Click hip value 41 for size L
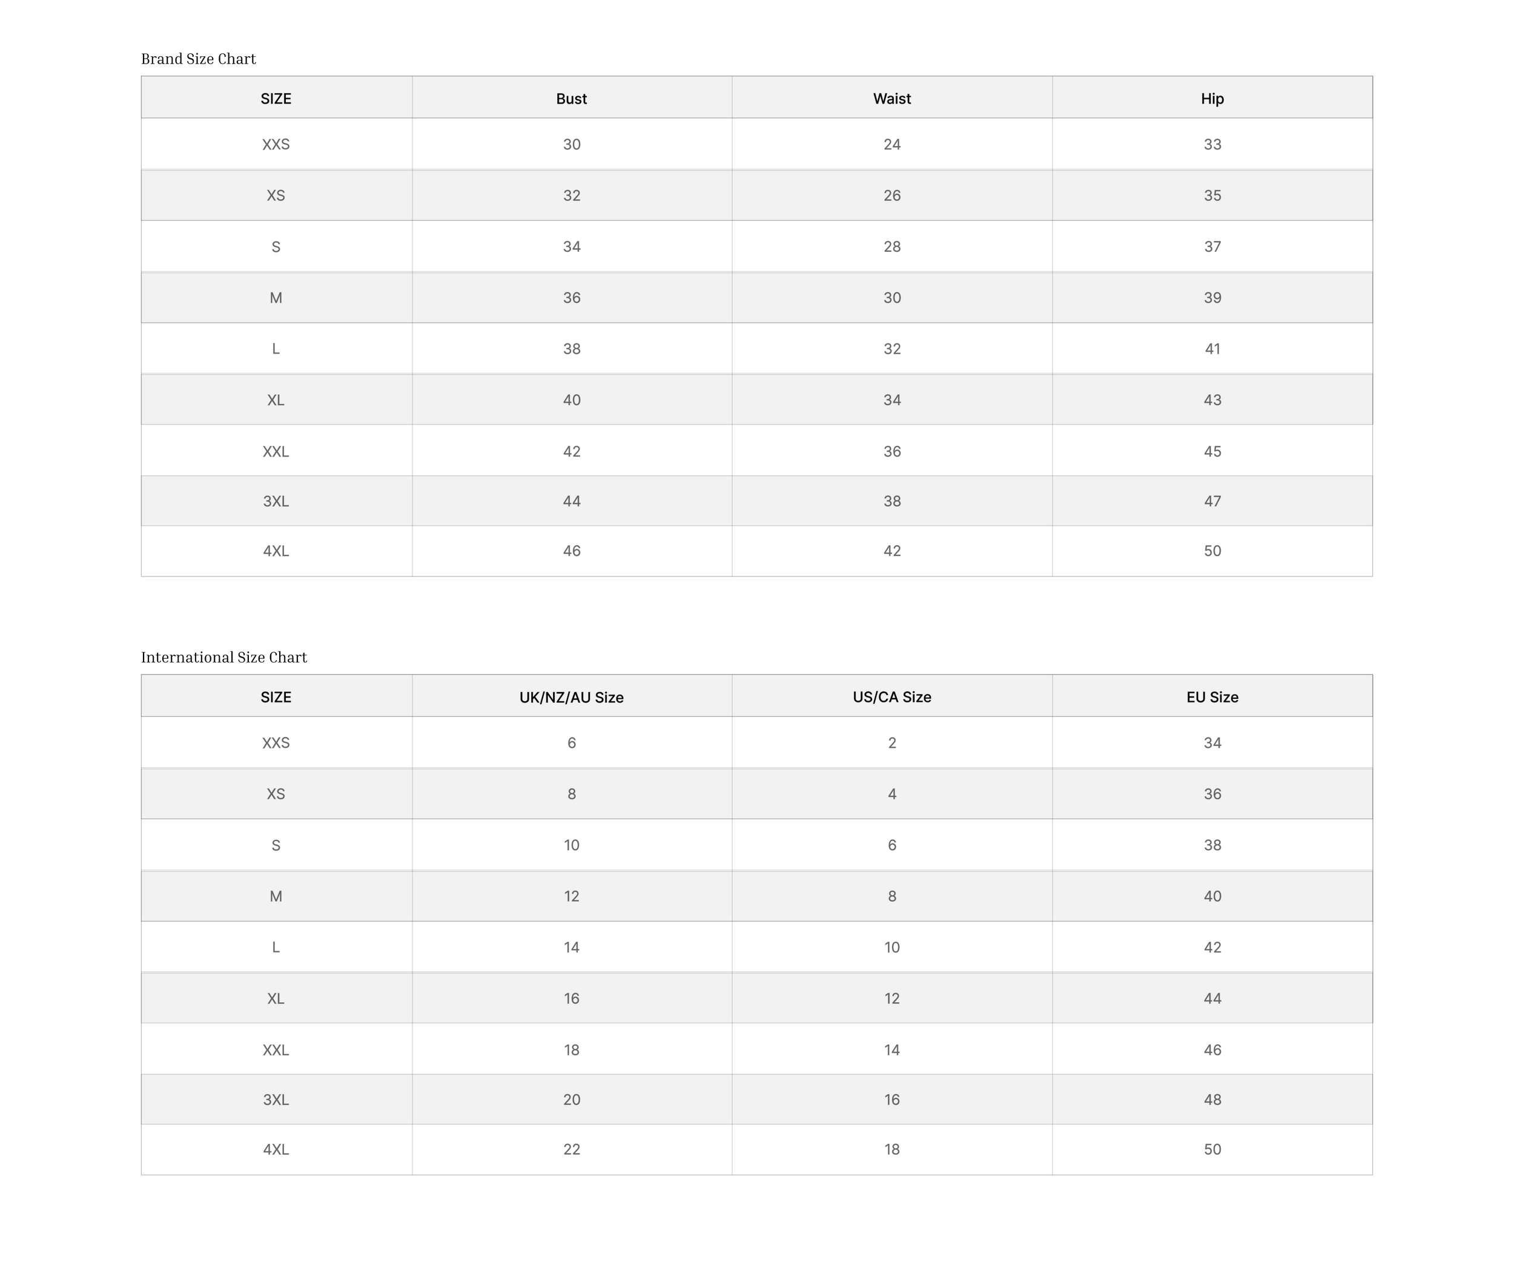1514x1285 pixels. 1212,348
